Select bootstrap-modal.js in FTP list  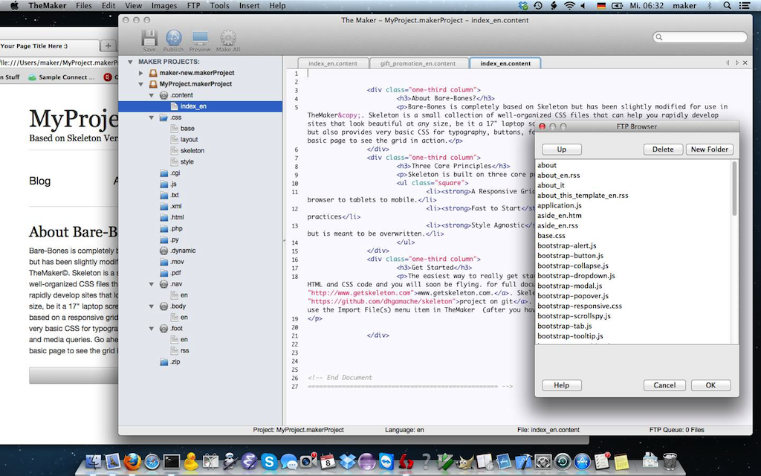(x=570, y=286)
